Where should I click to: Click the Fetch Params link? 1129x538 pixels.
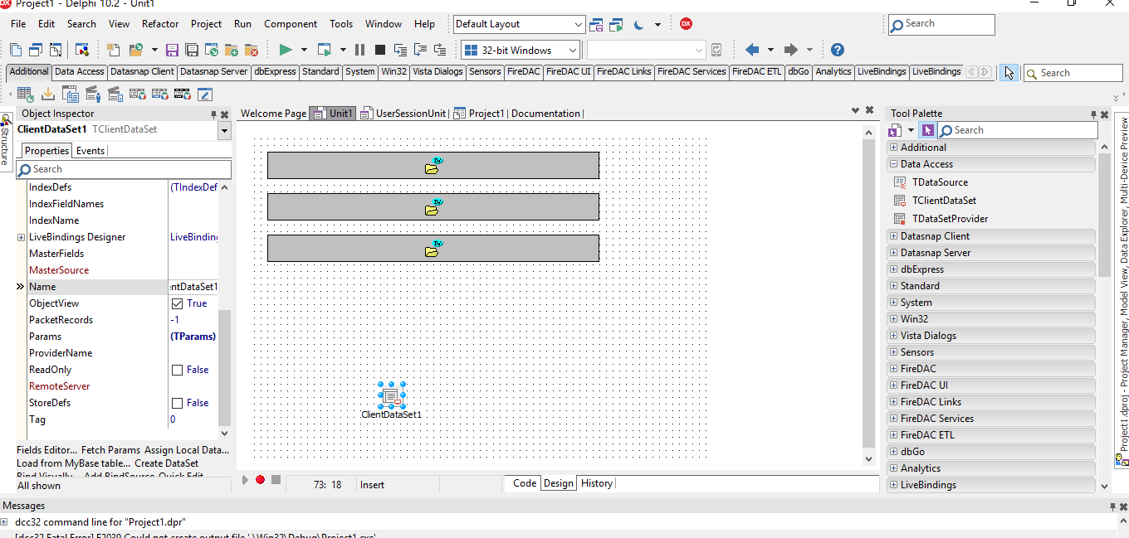[110, 450]
